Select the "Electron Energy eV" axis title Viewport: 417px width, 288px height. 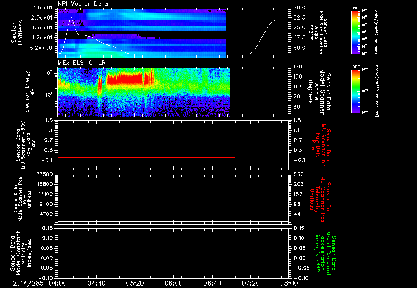tap(30, 92)
